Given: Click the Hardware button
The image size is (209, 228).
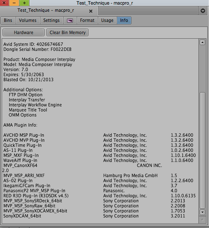Looking at the screenshot, I should pos(24,32).
